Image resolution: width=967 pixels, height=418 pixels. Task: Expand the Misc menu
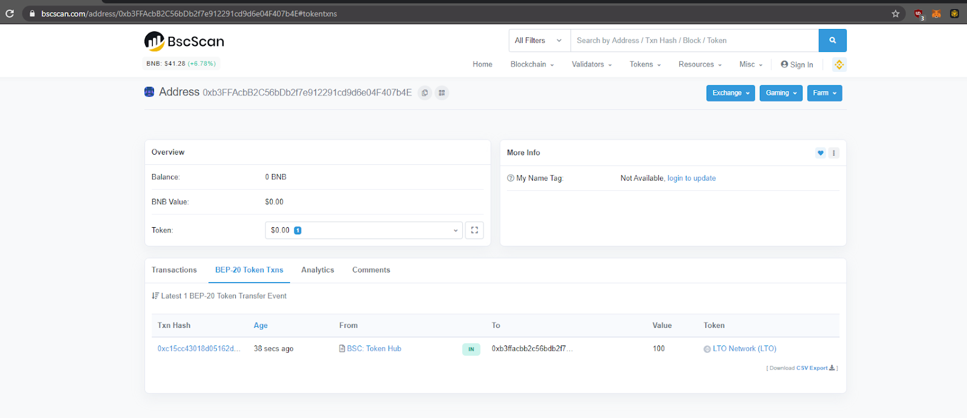[751, 65]
